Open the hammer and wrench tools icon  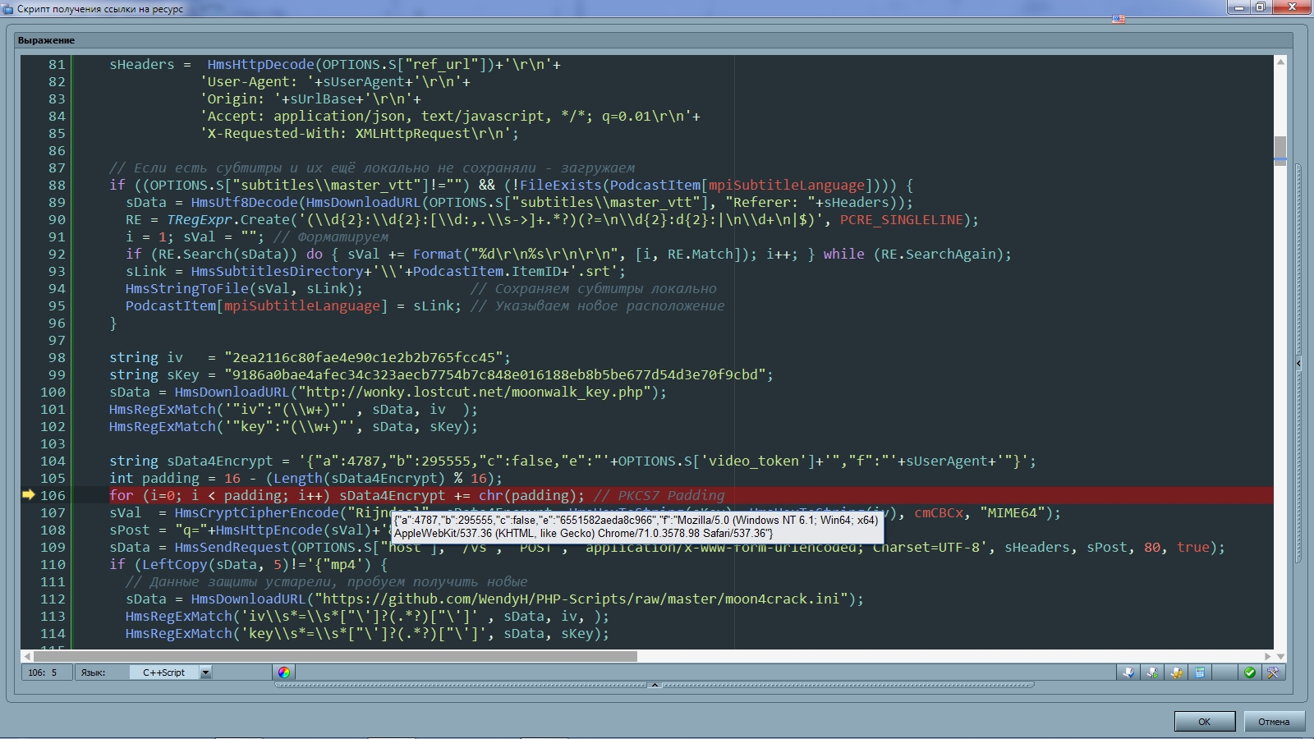pos(1273,672)
